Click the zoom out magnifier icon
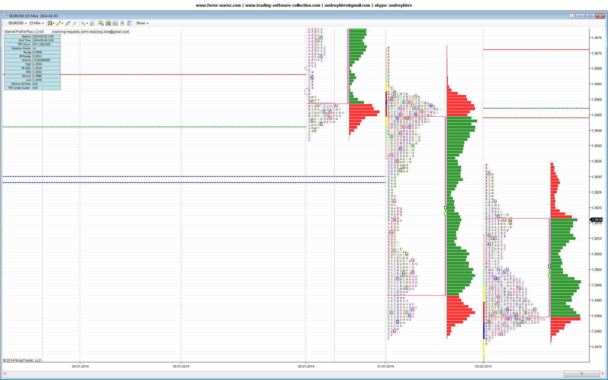Image resolution: width=608 pixels, height=380 pixels. tap(75, 23)
